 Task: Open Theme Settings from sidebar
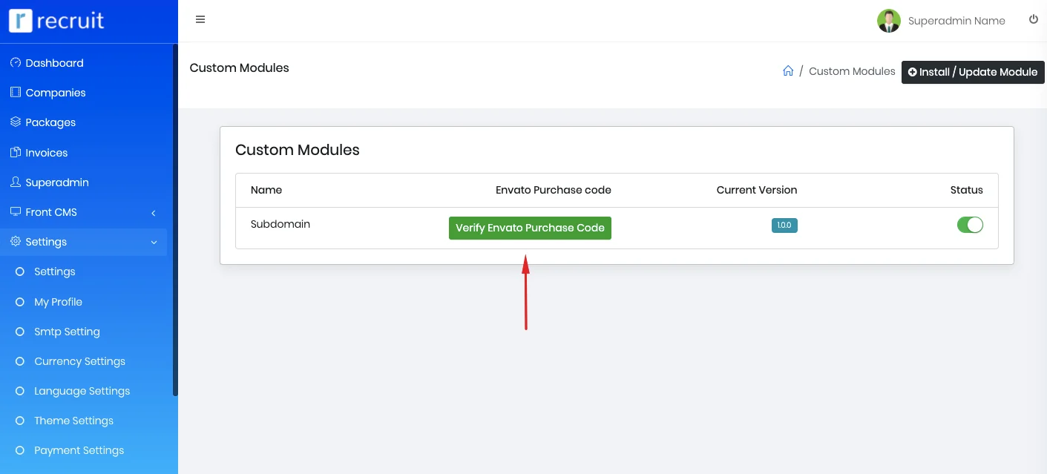[x=73, y=421]
